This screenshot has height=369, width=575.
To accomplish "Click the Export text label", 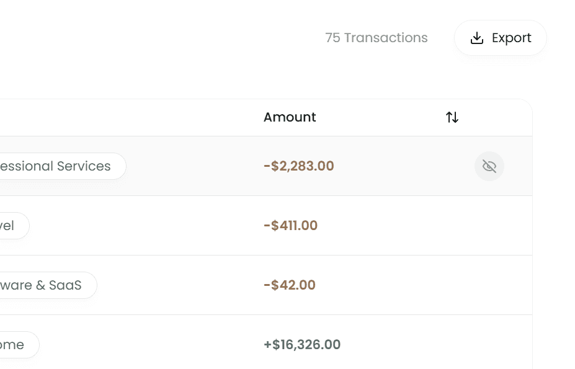I will (511, 38).
